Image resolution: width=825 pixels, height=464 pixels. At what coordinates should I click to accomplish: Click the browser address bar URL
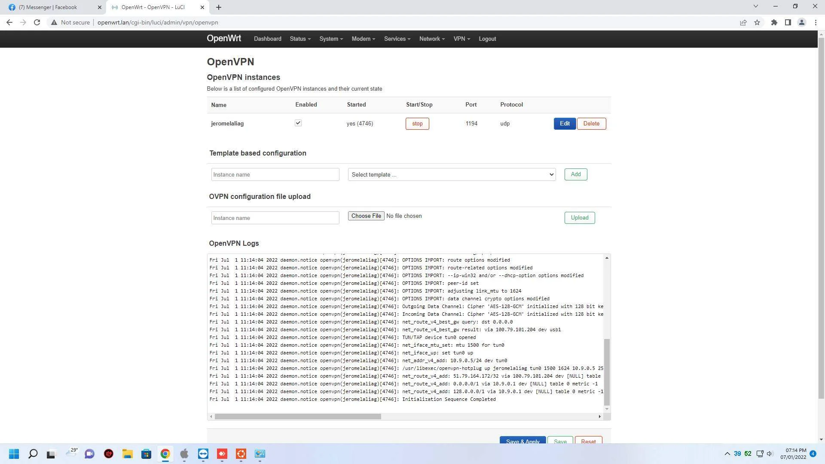(x=158, y=22)
